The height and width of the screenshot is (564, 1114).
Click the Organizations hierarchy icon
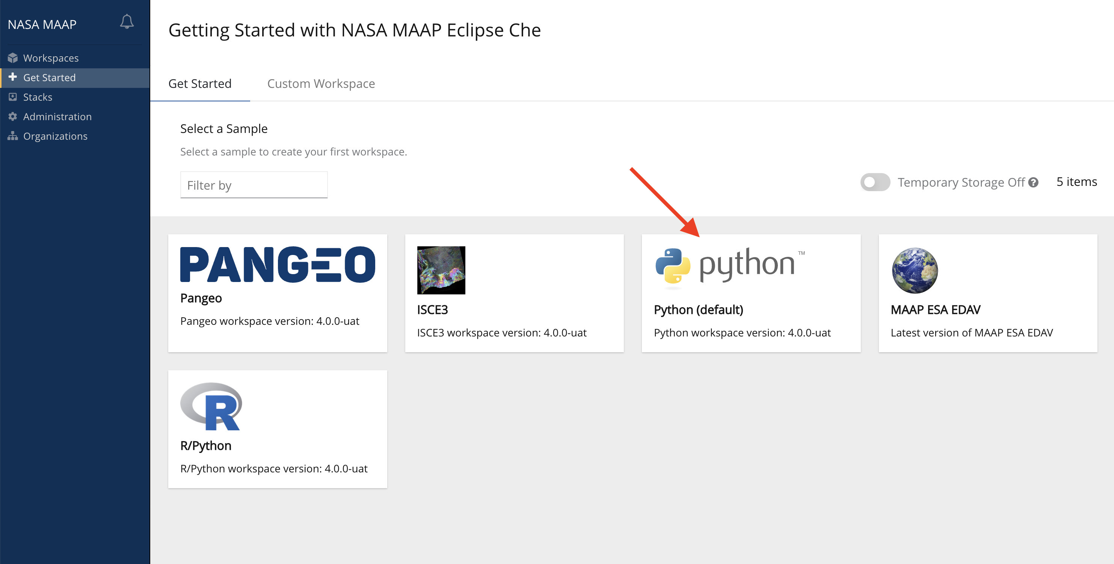coord(12,136)
